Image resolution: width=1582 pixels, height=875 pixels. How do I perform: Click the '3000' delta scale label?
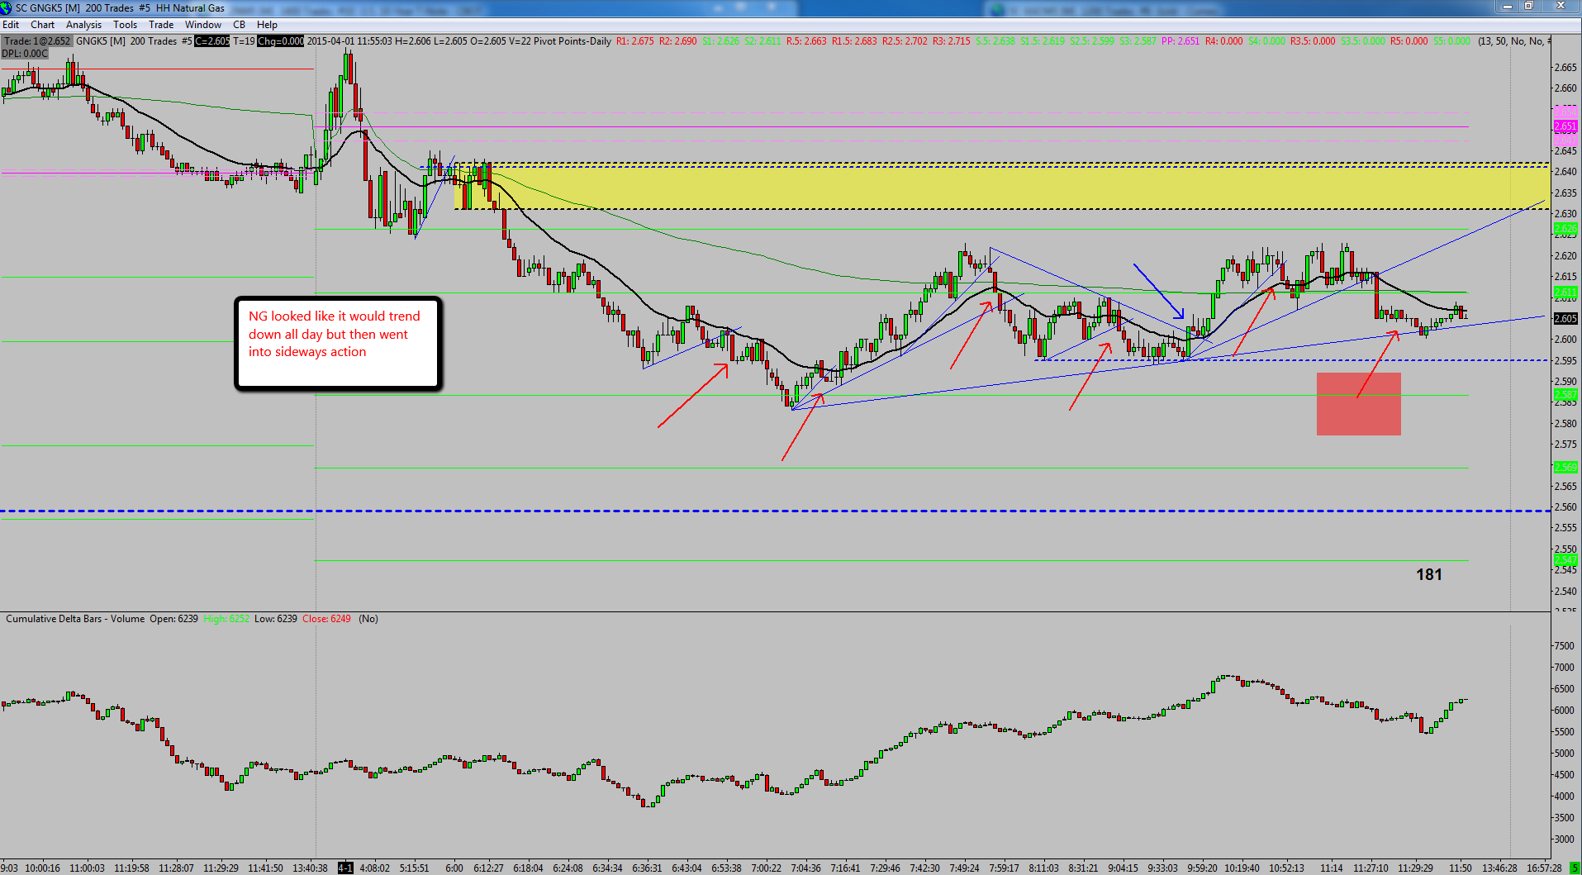(x=1564, y=839)
